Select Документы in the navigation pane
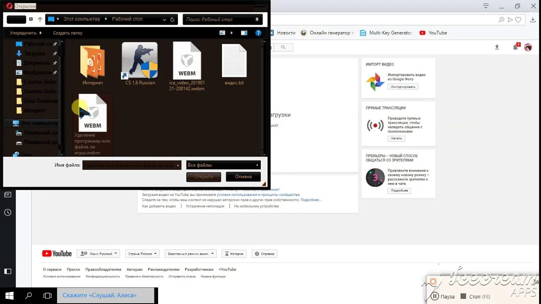This screenshot has width=541, height=304. pos(36,63)
